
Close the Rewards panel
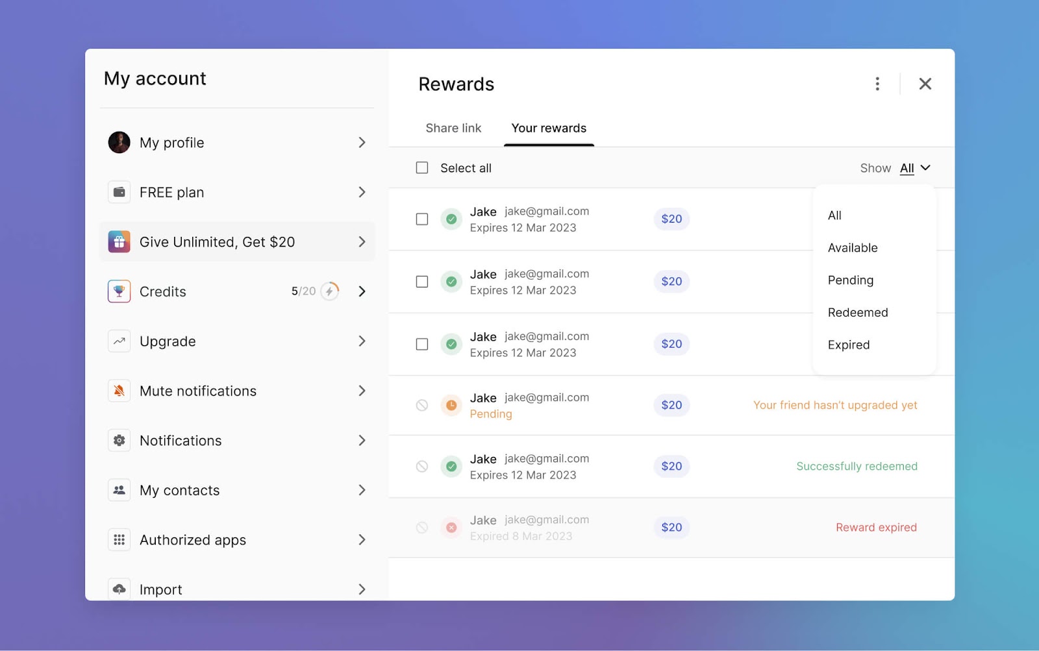pyautogui.click(x=925, y=84)
